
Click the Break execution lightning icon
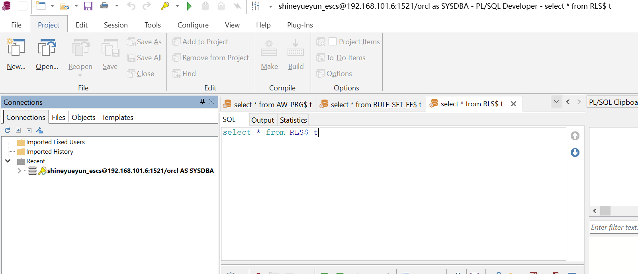coord(237,6)
